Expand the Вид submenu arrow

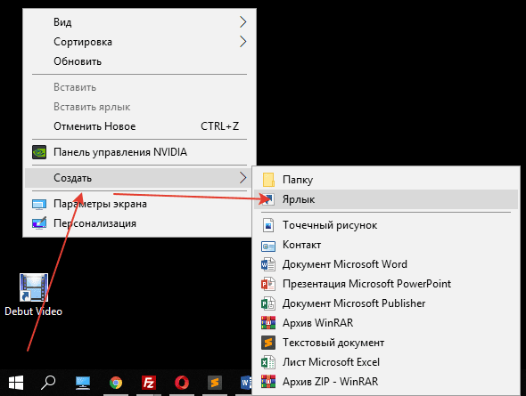[242, 22]
